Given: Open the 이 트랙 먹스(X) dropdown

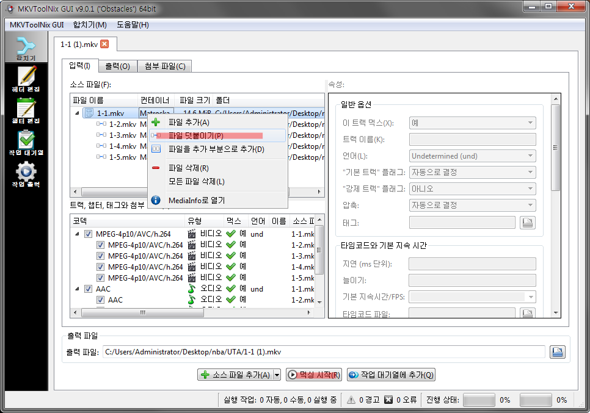Looking at the screenshot, I should point(472,123).
